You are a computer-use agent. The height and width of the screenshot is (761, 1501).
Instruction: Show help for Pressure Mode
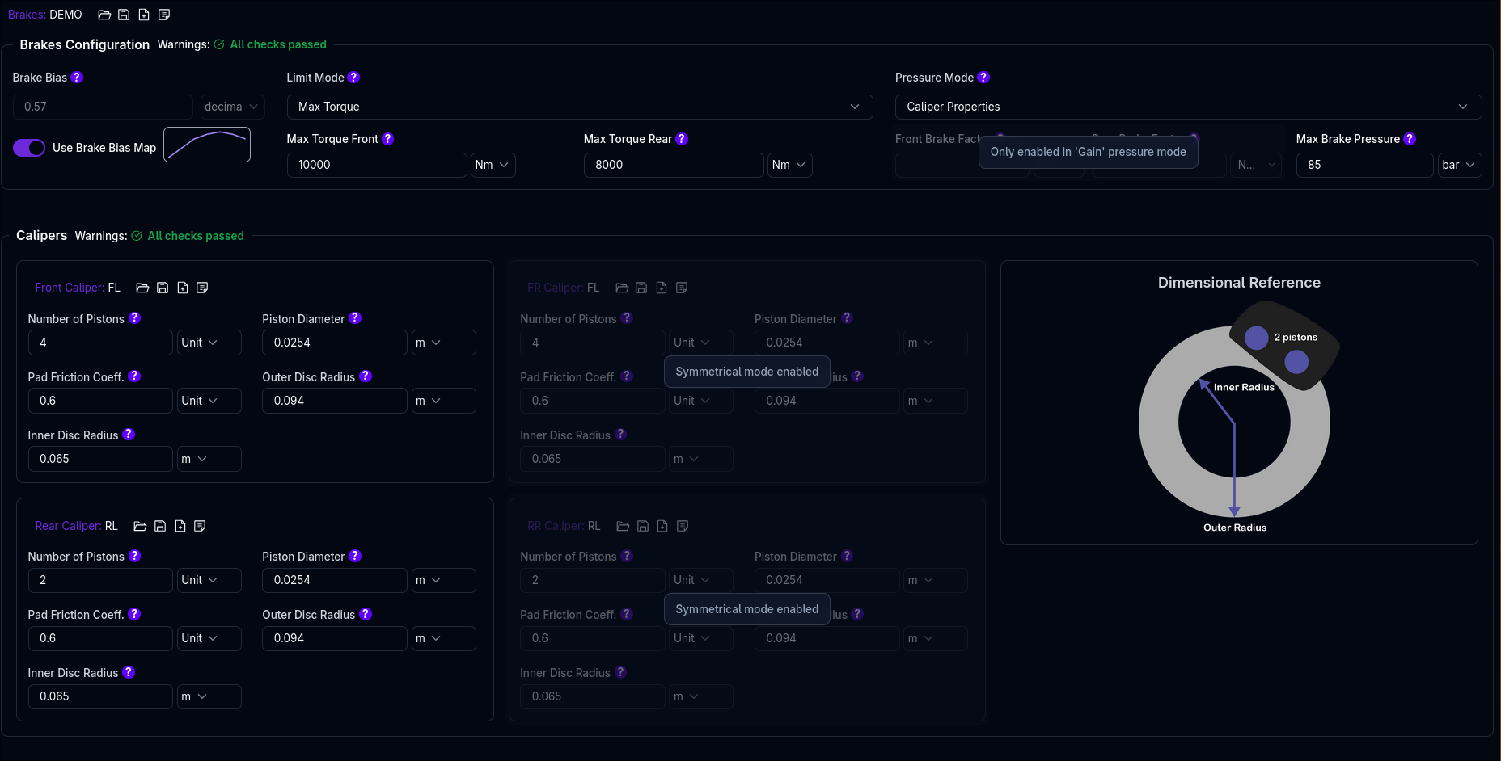point(983,78)
